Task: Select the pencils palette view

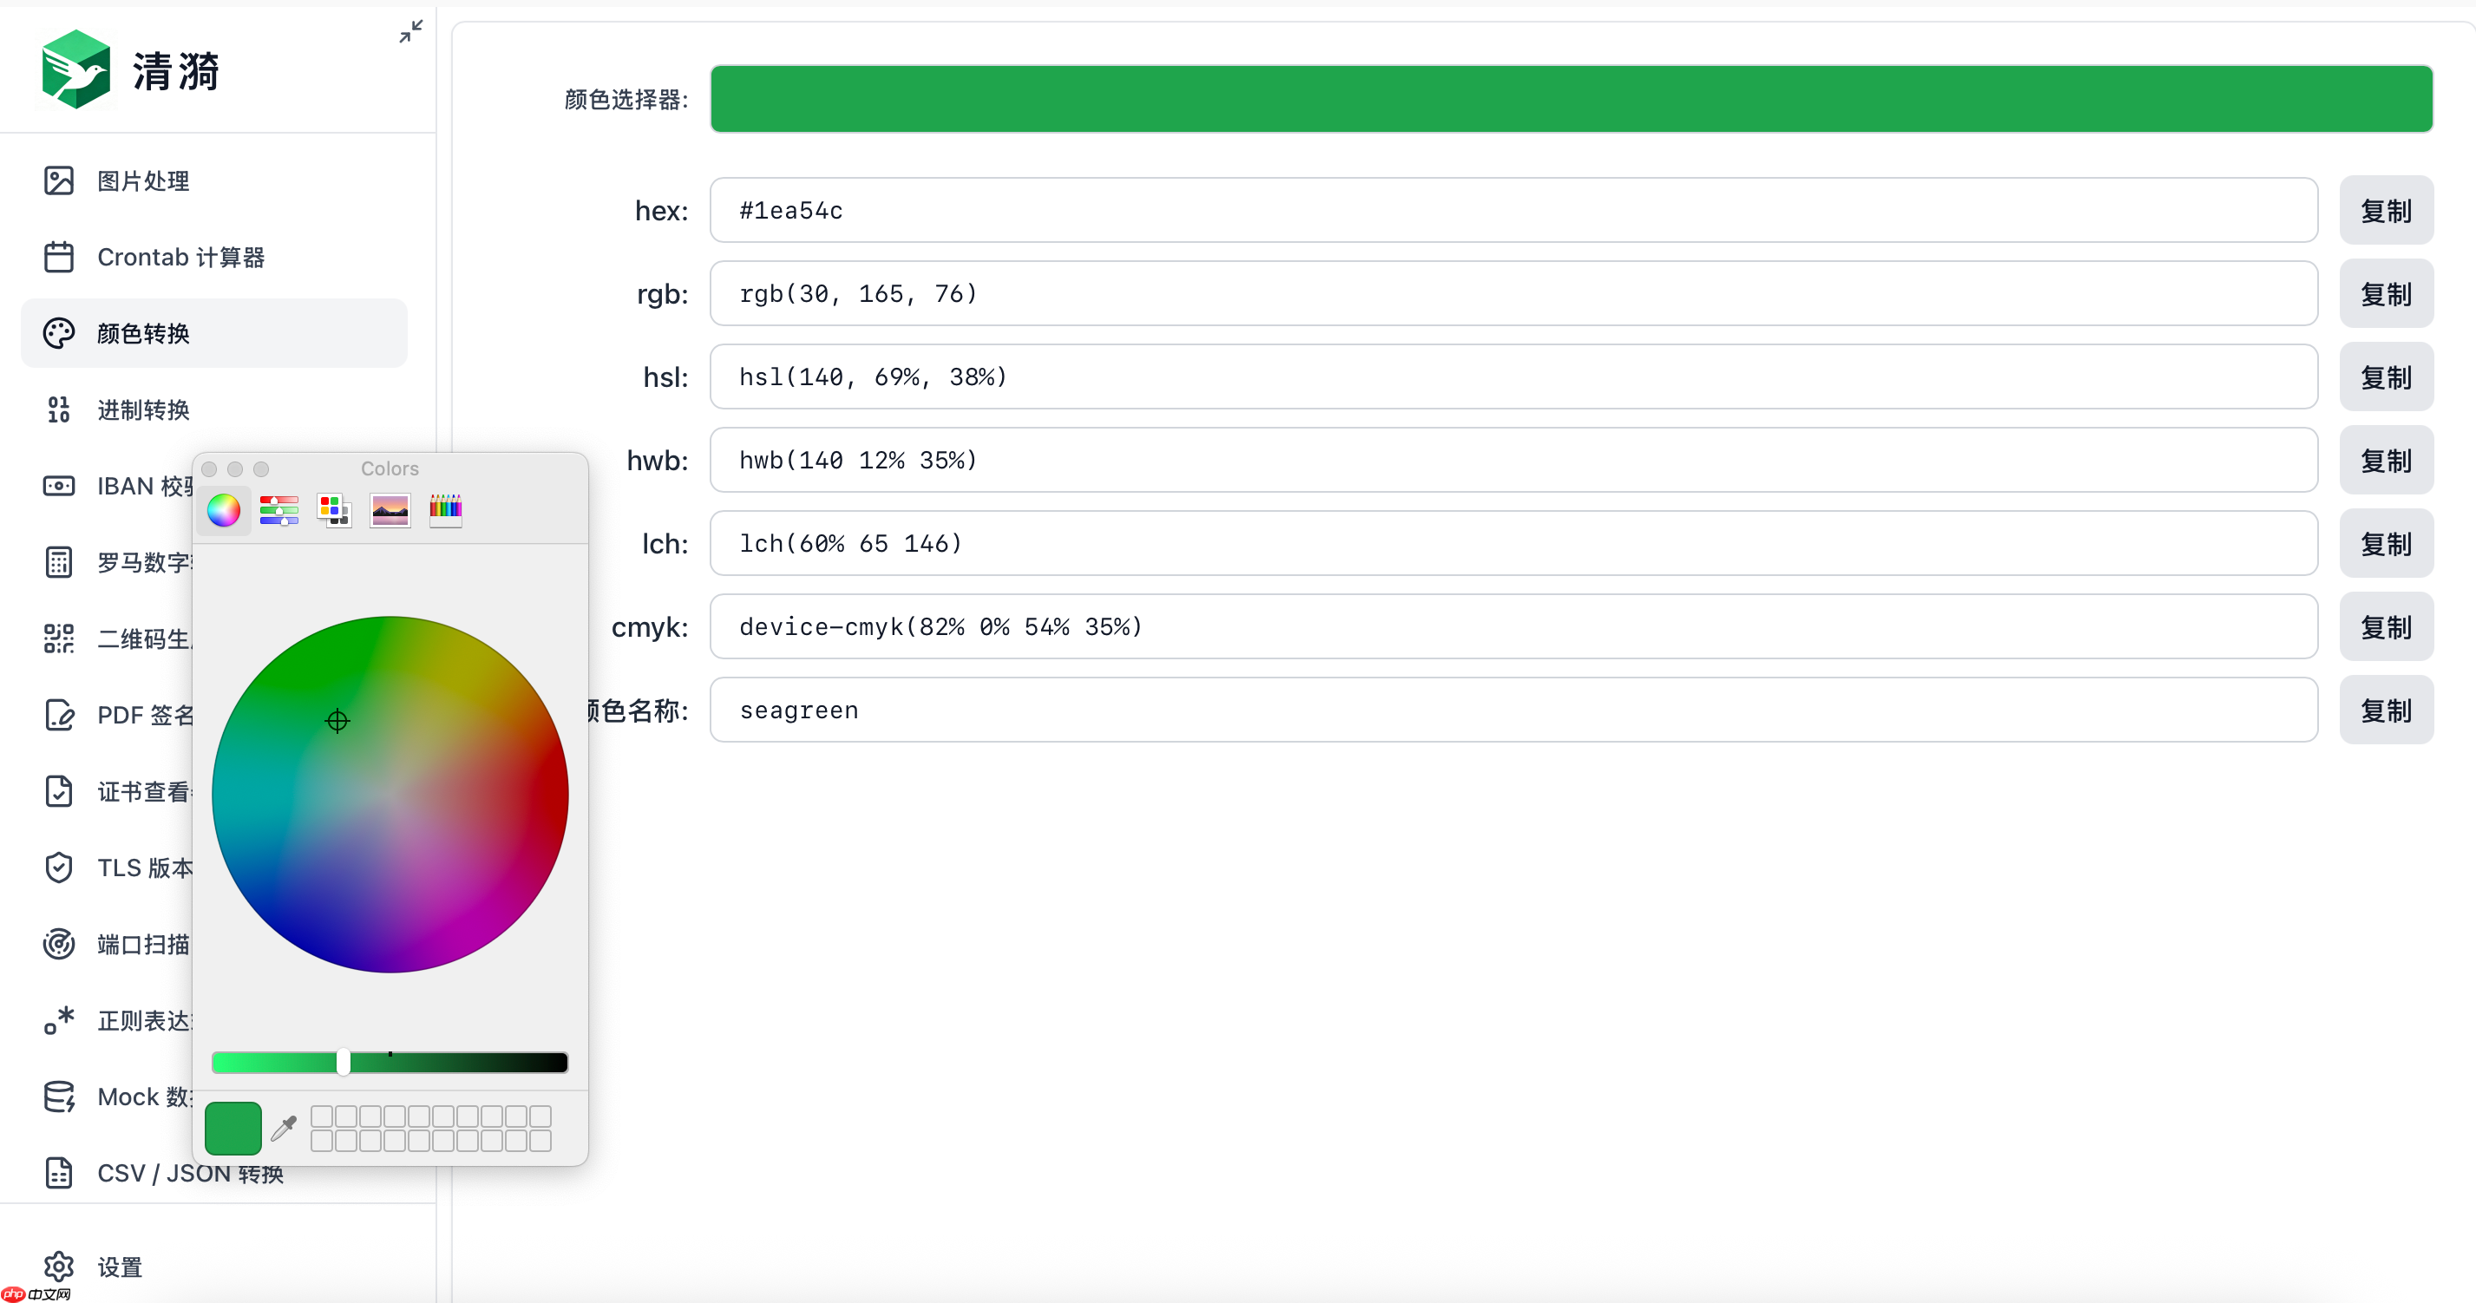Action: click(444, 509)
